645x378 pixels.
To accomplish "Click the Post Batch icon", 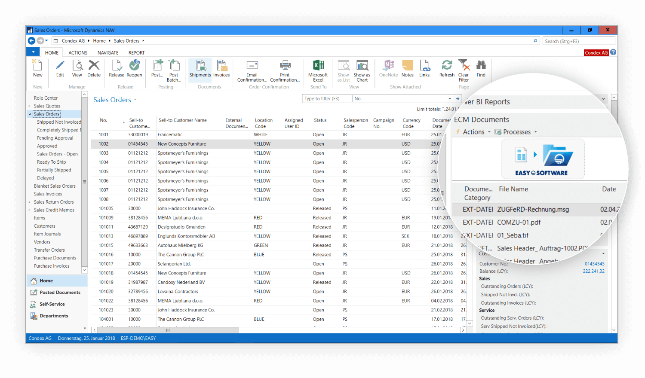I will [174, 65].
